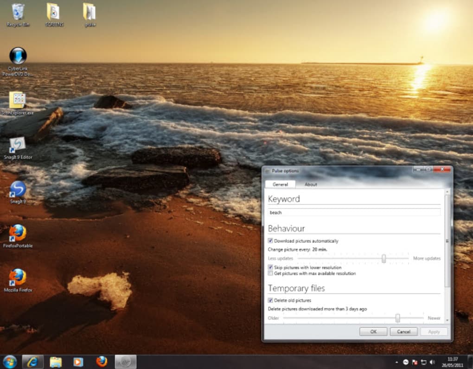
Task: Click Internet Explorer in the taskbar
Action: pos(32,362)
